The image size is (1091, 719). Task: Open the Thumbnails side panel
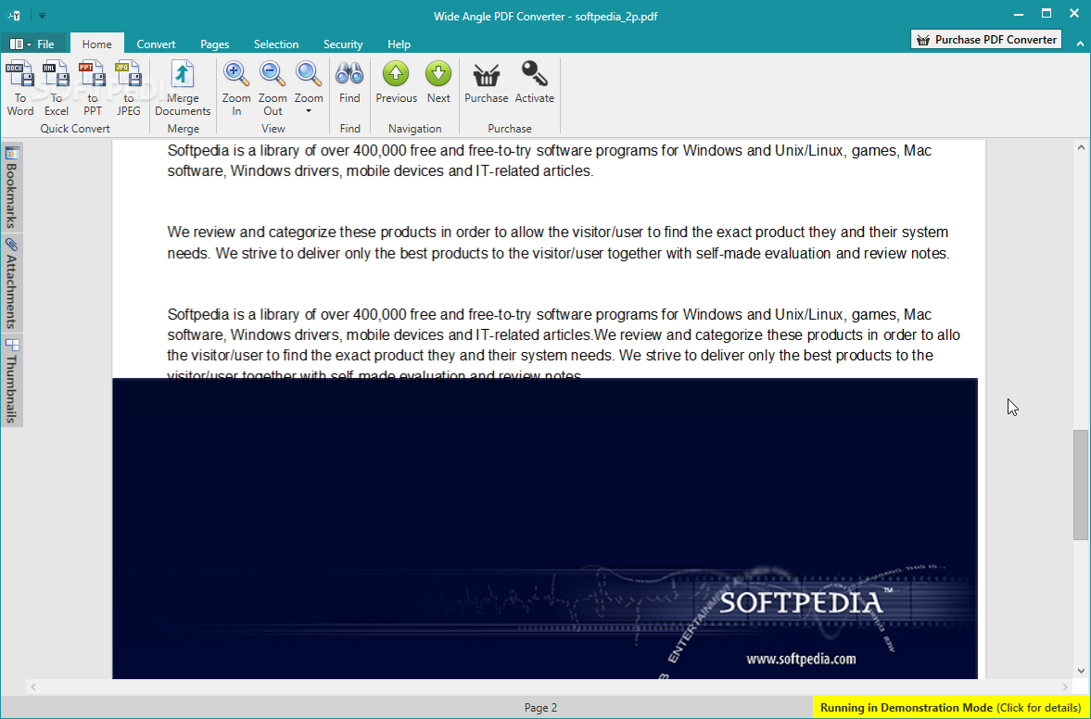11,381
